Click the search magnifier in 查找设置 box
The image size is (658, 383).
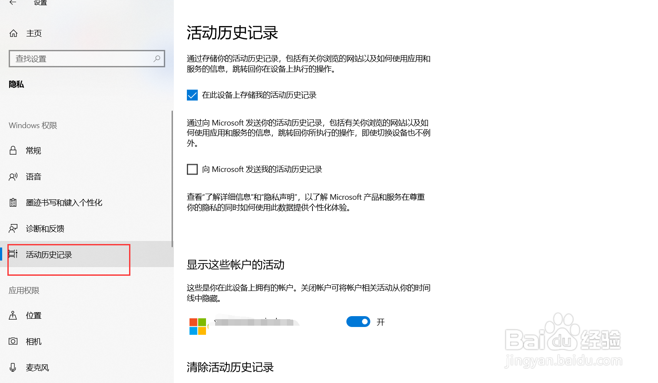(x=157, y=58)
